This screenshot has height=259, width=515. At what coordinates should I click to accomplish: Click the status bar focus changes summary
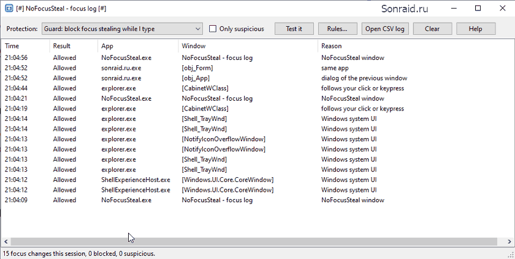[79, 254]
